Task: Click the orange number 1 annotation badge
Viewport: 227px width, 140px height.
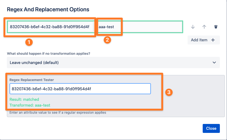Action: click(29, 42)
